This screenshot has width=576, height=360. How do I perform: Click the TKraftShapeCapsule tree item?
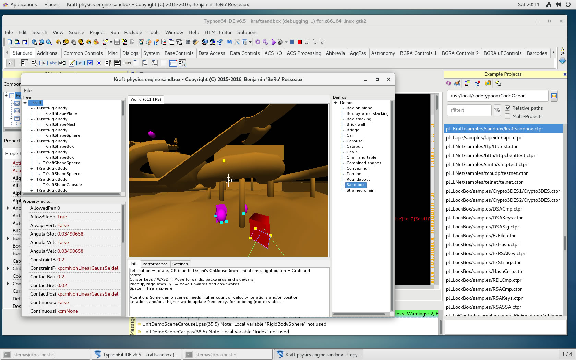click(62, 185)
